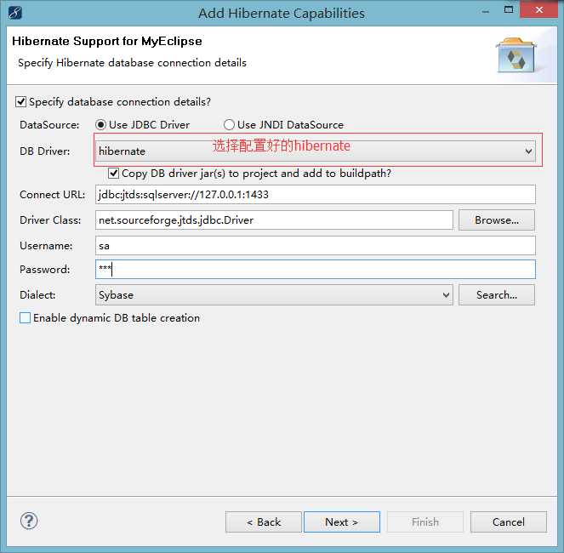
Task: Click the 'Dialect:' label
Action: tap(37, 295)
